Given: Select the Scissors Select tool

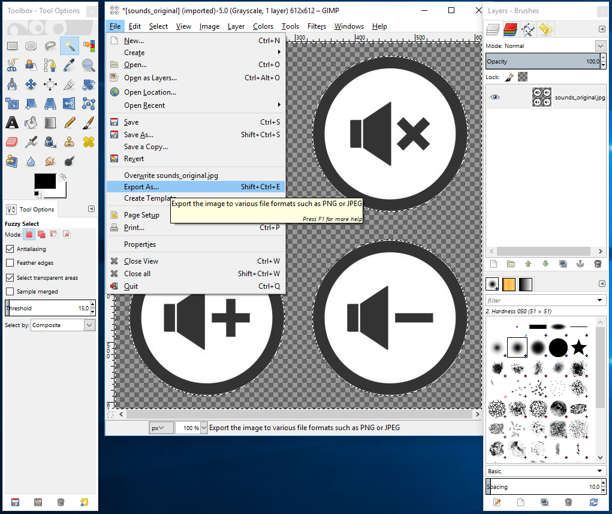Looking at the screenshot, I should coord(11,65).
